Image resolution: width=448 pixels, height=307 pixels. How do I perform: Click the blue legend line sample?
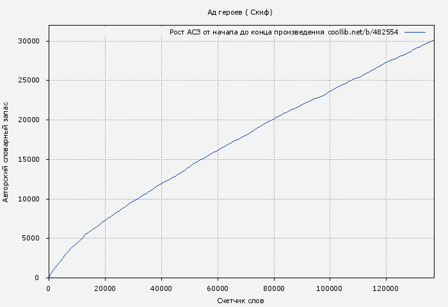[415, 32]
